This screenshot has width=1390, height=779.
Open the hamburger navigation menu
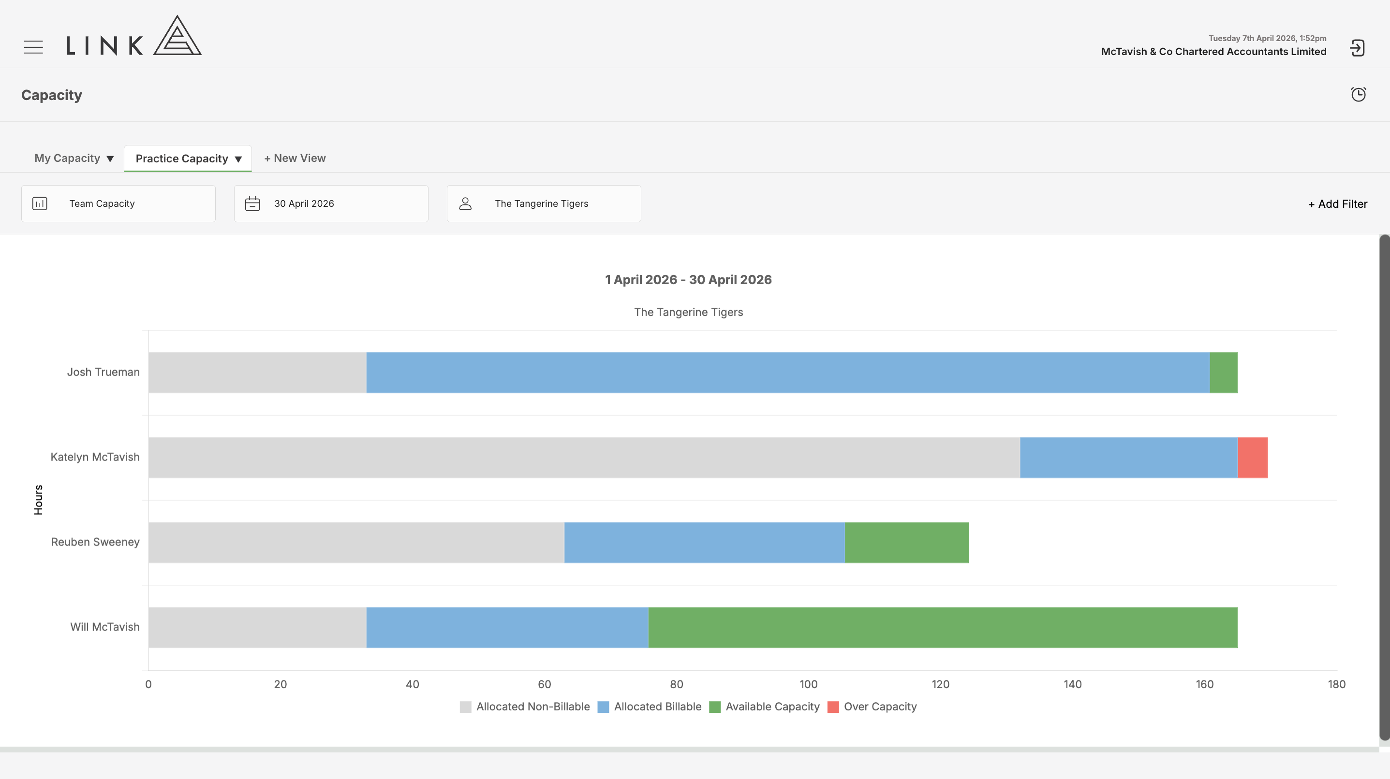tap(33, 47)
